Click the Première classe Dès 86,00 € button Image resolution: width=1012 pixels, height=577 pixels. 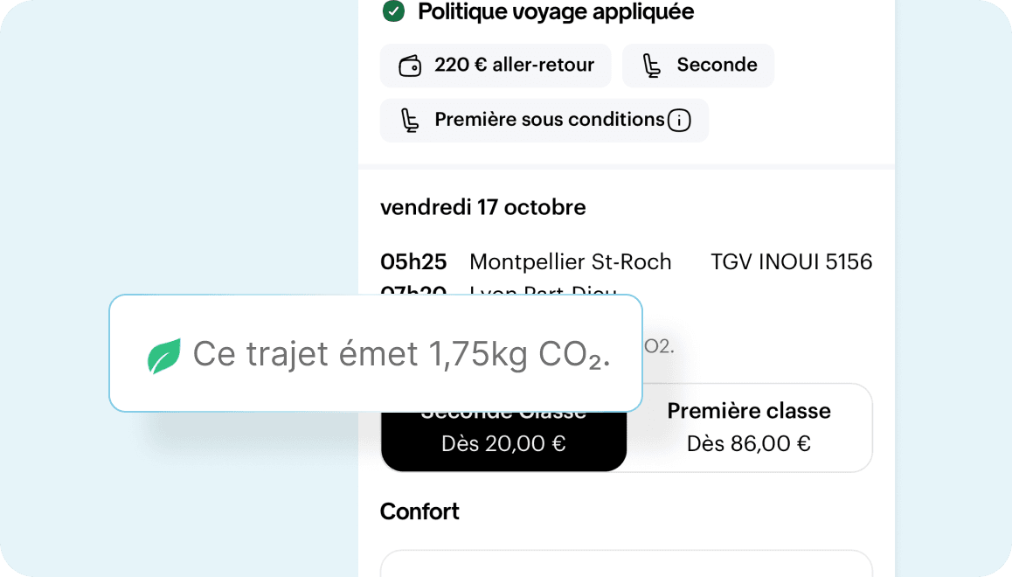[749, 427]
